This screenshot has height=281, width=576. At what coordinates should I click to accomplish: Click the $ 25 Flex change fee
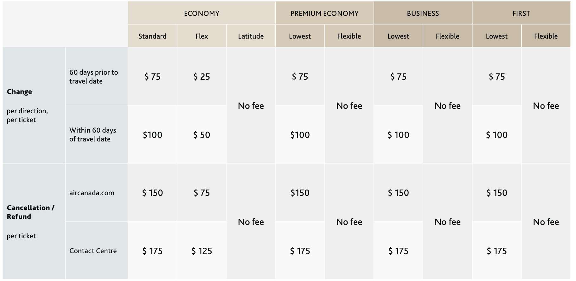tap(202, 77)
